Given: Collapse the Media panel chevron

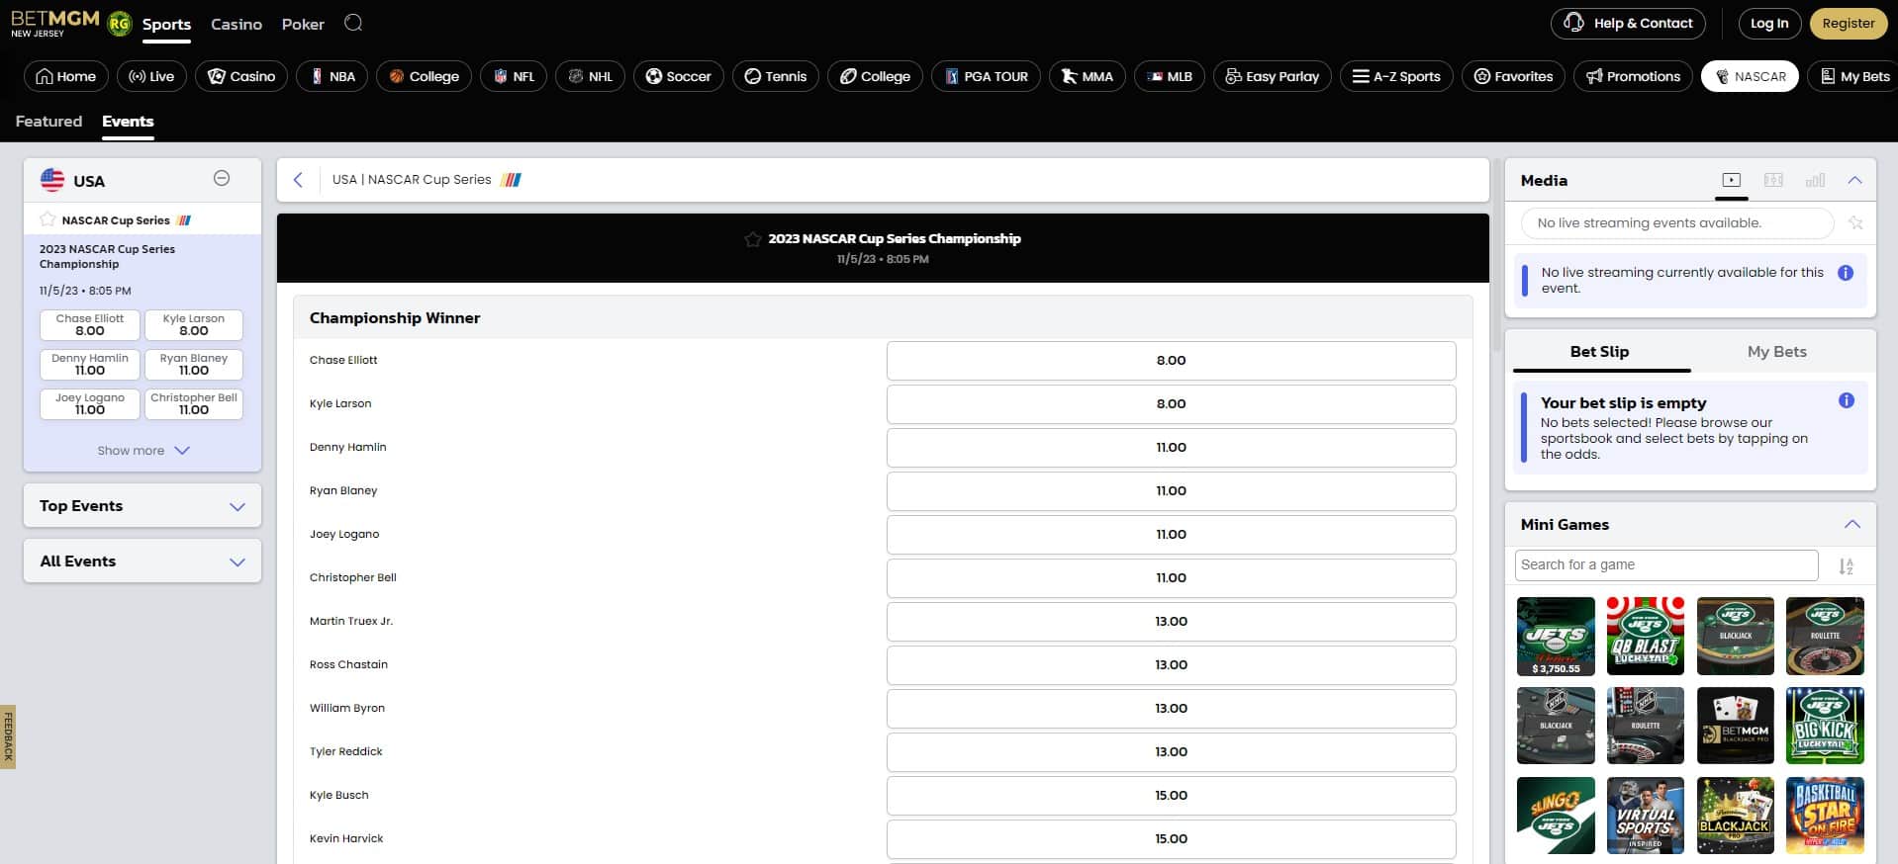Looking at the screenshot, I should [x=1854, y=180].
